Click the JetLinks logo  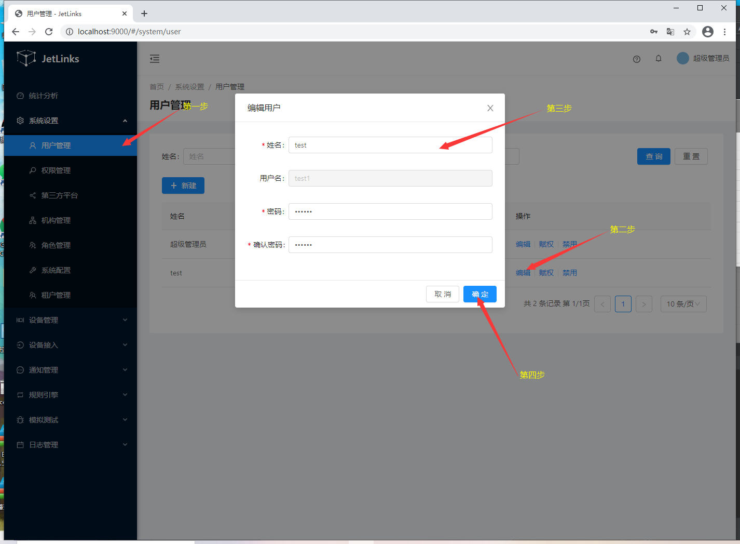(48, 59)
